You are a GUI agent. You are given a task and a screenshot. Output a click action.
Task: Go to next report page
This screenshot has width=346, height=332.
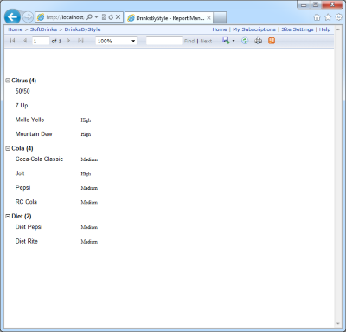[x=68, y=41]
